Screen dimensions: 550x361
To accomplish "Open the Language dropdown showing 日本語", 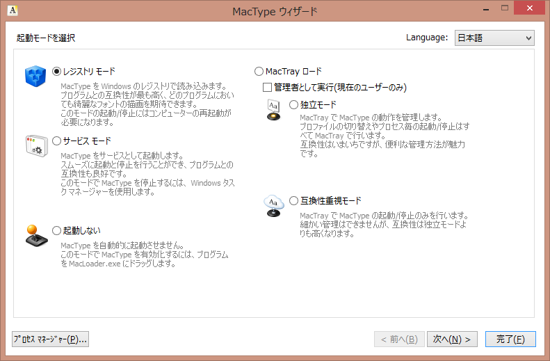I will pos(494,38).
